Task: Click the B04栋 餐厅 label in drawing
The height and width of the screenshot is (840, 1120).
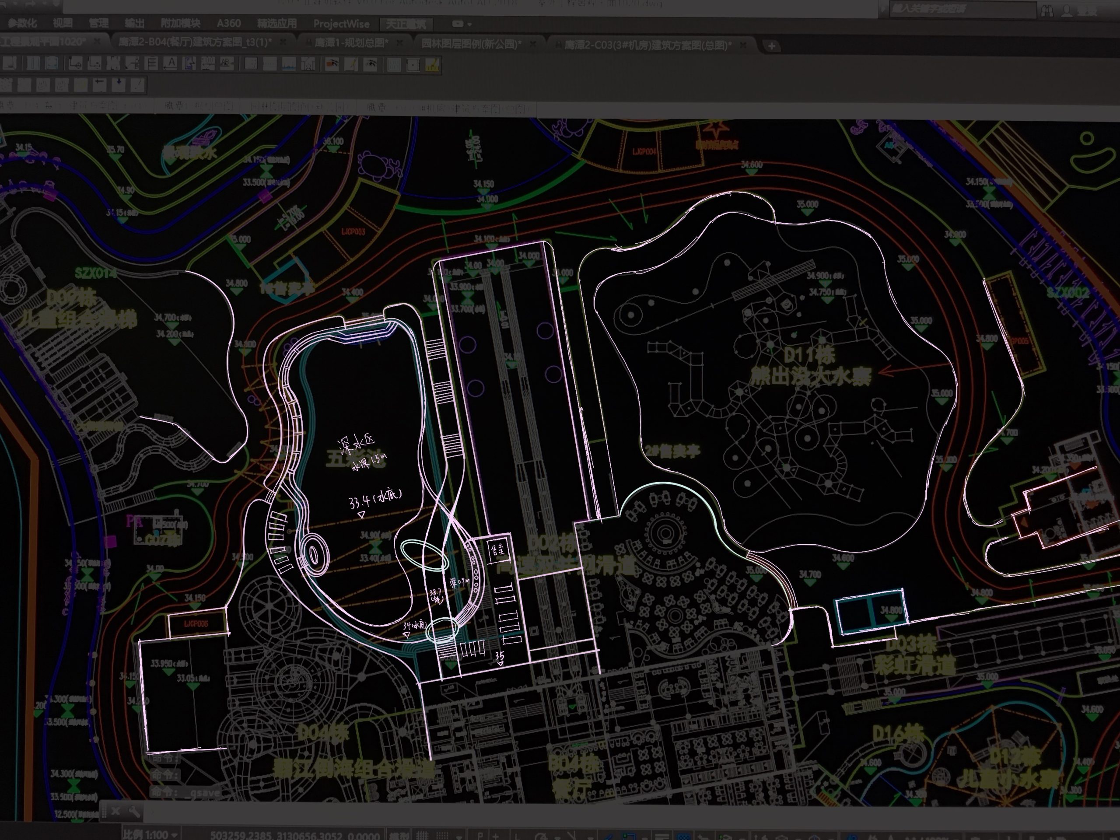Action: pos(573,775)
